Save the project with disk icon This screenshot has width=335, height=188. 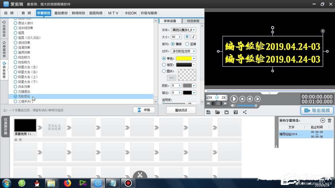click(x=226, y=112)
